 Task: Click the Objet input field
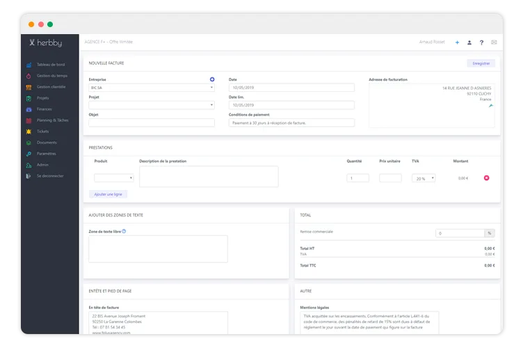pyautogui.click(x=152, y=122)
